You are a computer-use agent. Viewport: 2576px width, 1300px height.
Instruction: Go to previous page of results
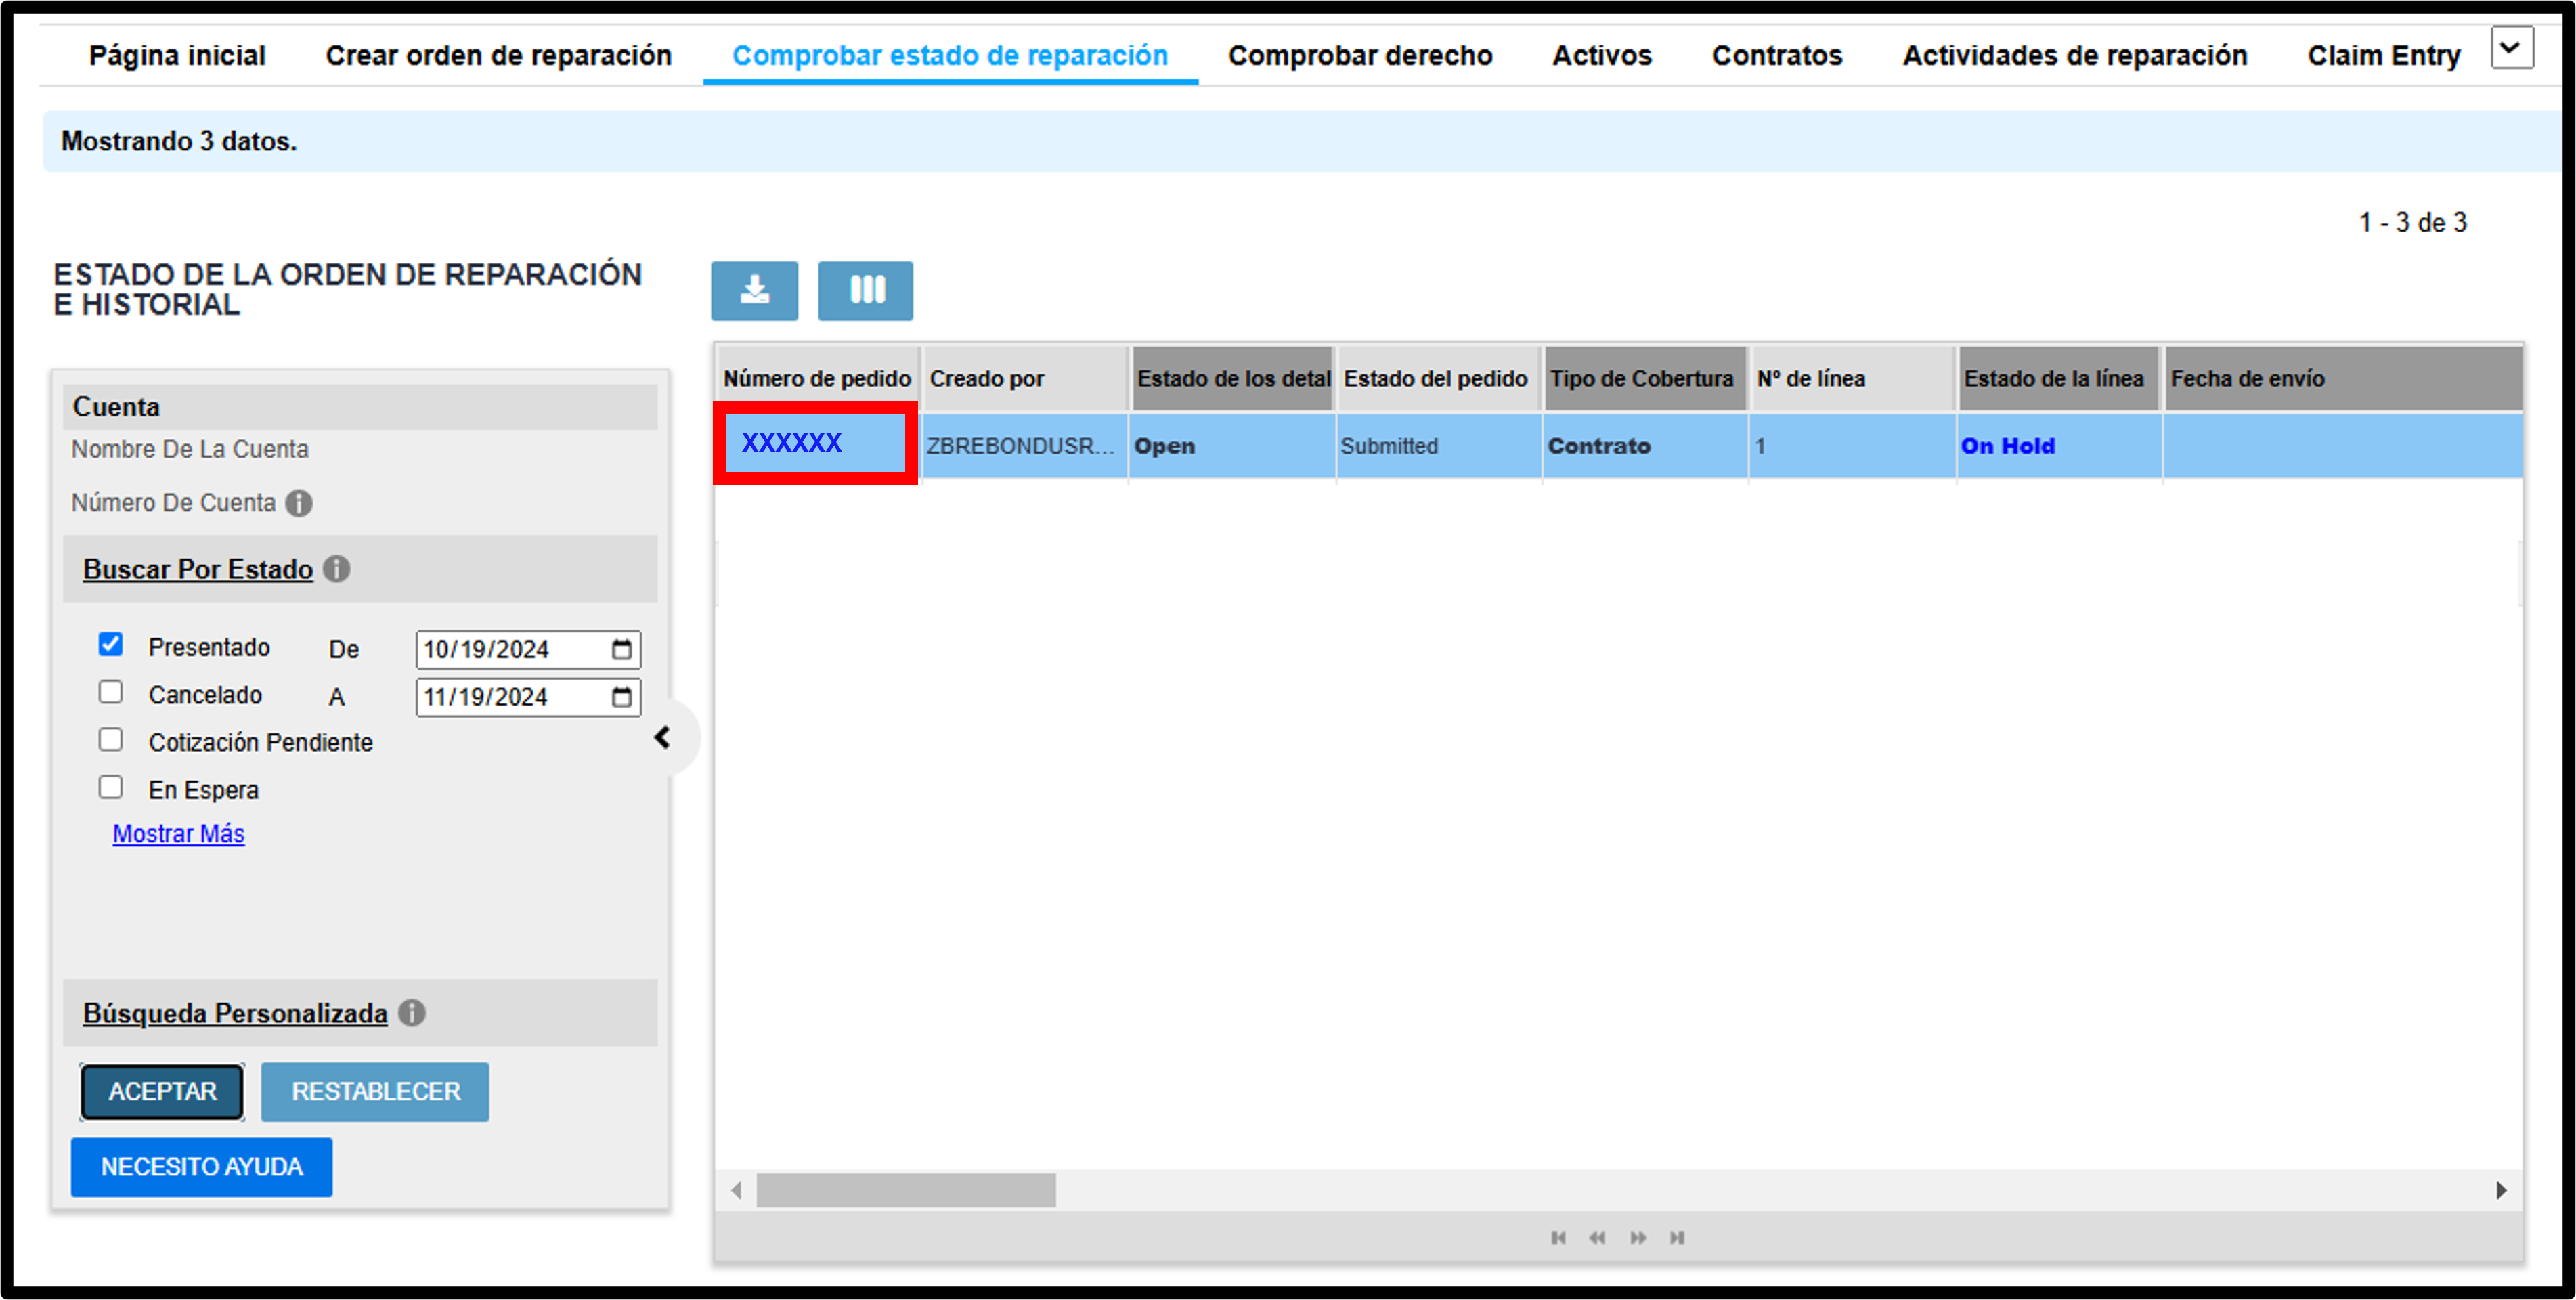click(1597, 1238)
